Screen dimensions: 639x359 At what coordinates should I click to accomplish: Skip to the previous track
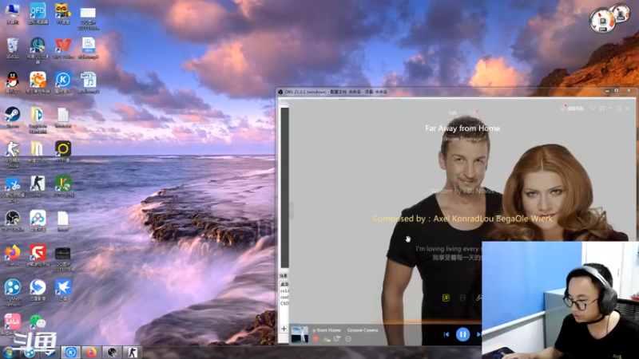point(447,334)
